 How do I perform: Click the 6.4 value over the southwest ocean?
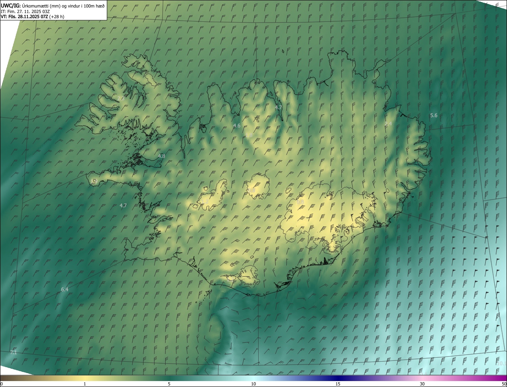(x=65, y=289)
